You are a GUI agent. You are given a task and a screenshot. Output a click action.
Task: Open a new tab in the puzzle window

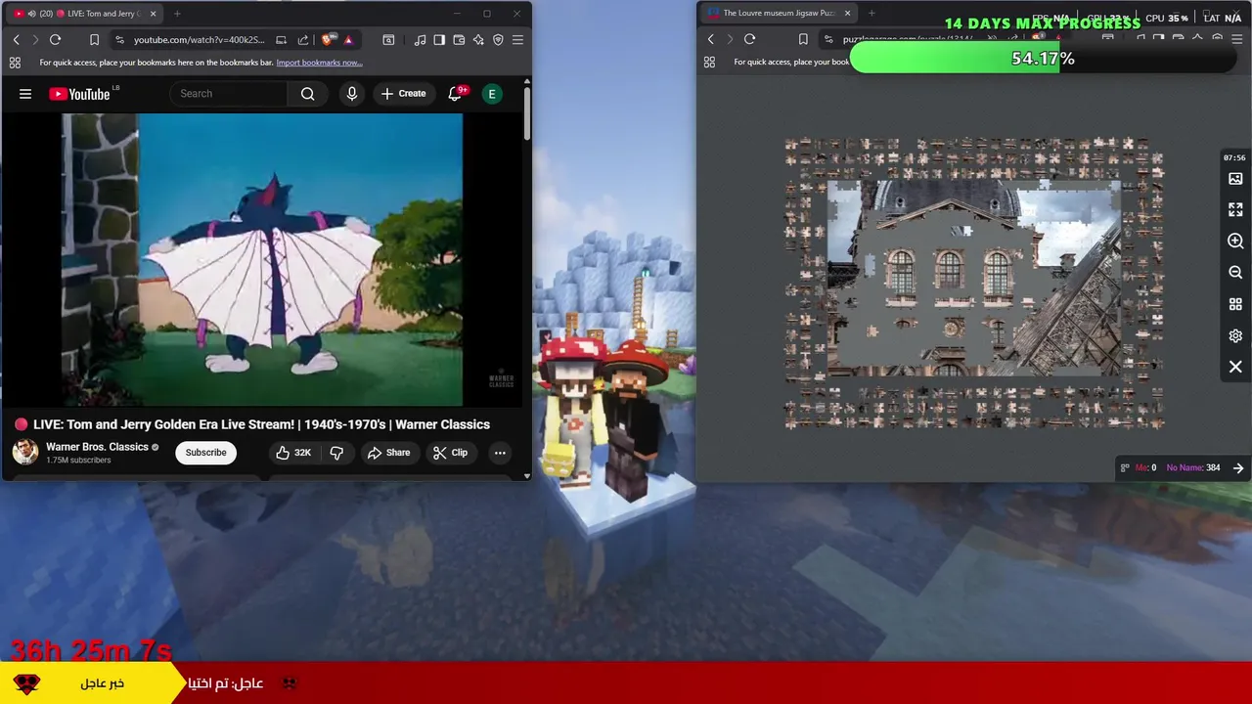point(872,14)
